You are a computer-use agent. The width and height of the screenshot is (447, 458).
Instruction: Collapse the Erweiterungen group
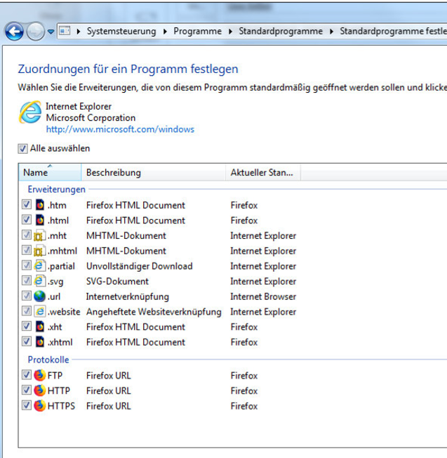coord(56,189)
